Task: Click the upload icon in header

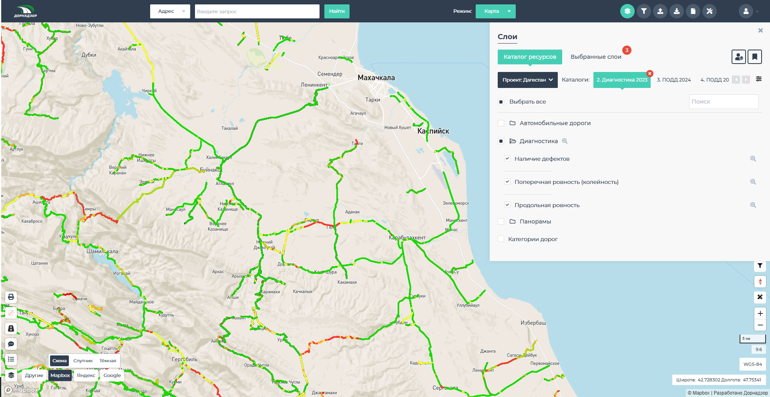Action: pyautogui.click(x=660, y=11)
